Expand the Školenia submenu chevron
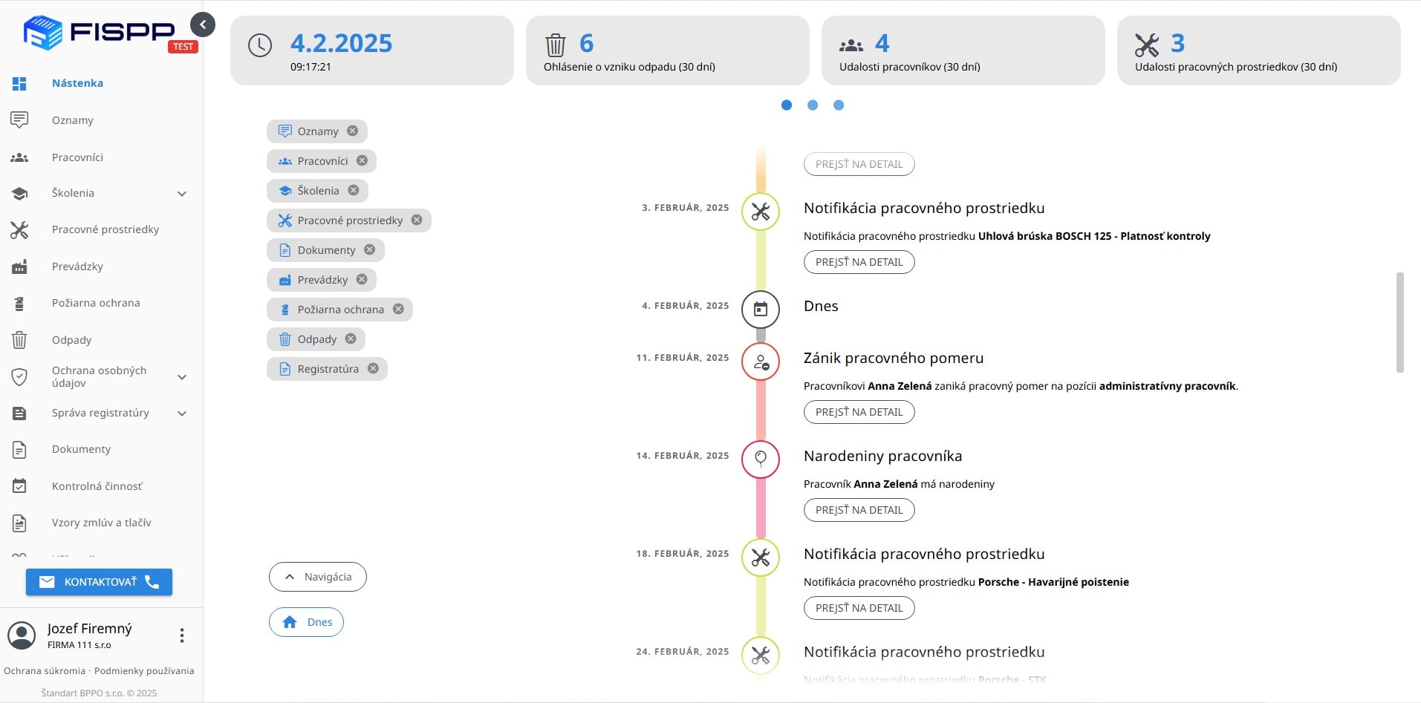This screenshot has width=1421, height=703. click(x=182, y=194)
